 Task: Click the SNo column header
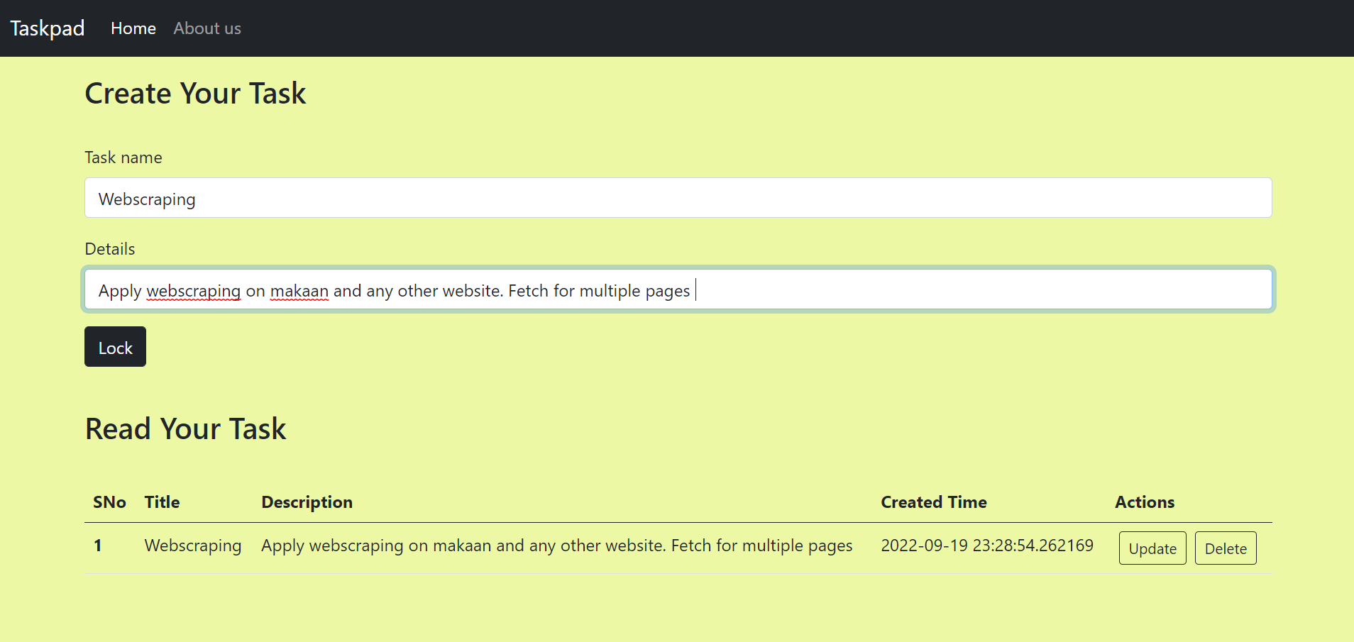[x=109, y=502]
